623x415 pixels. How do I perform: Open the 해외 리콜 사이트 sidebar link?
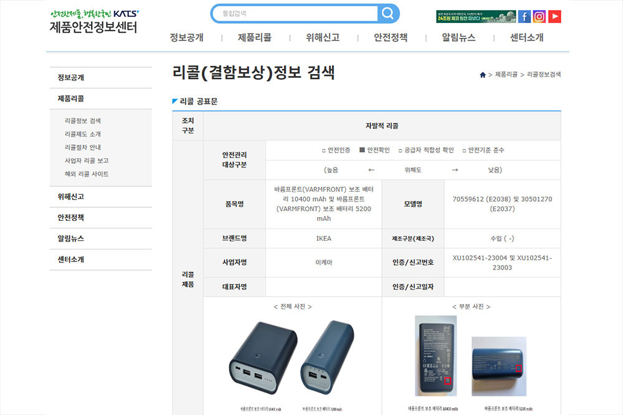[x=87, y=174]
